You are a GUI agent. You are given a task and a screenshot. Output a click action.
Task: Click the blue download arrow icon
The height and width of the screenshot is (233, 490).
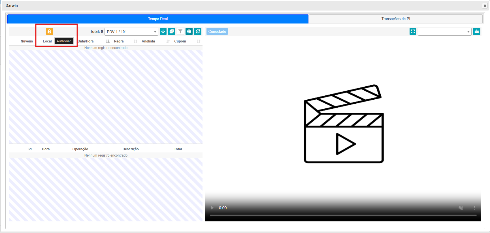coord(163,31)
